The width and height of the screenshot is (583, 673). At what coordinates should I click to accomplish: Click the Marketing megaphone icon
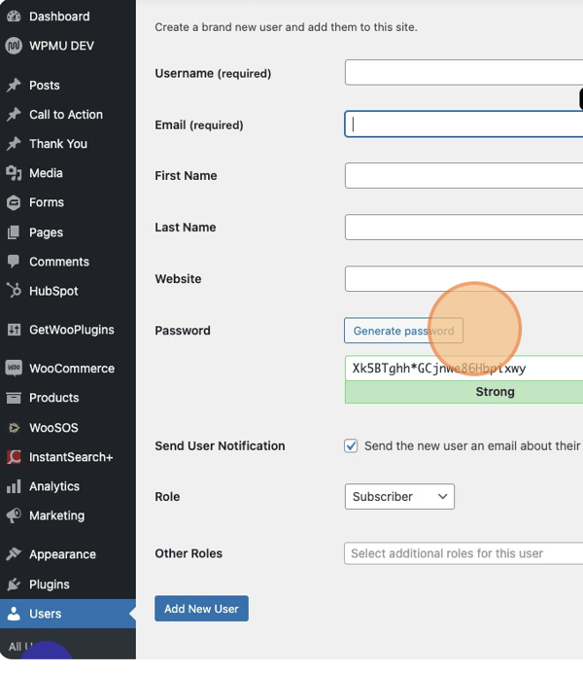click(14, 515)
